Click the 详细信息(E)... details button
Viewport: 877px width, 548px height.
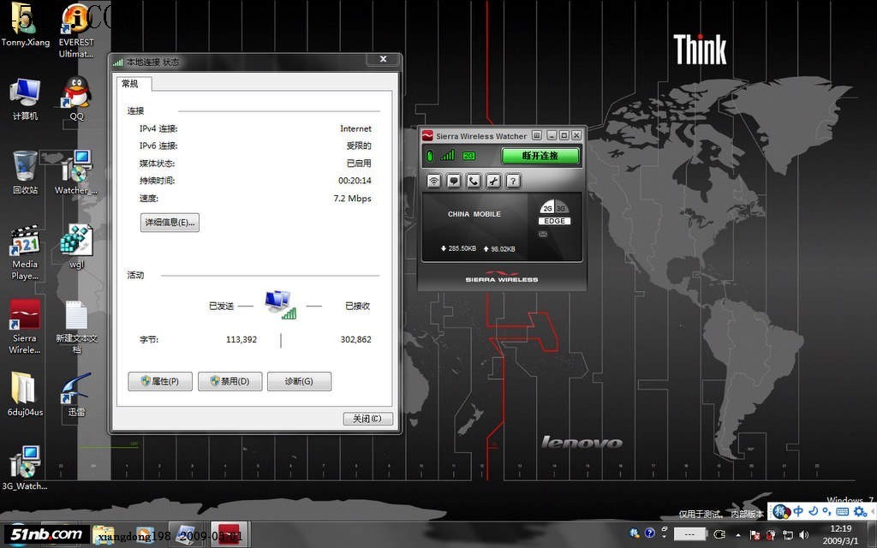[170, 223]
